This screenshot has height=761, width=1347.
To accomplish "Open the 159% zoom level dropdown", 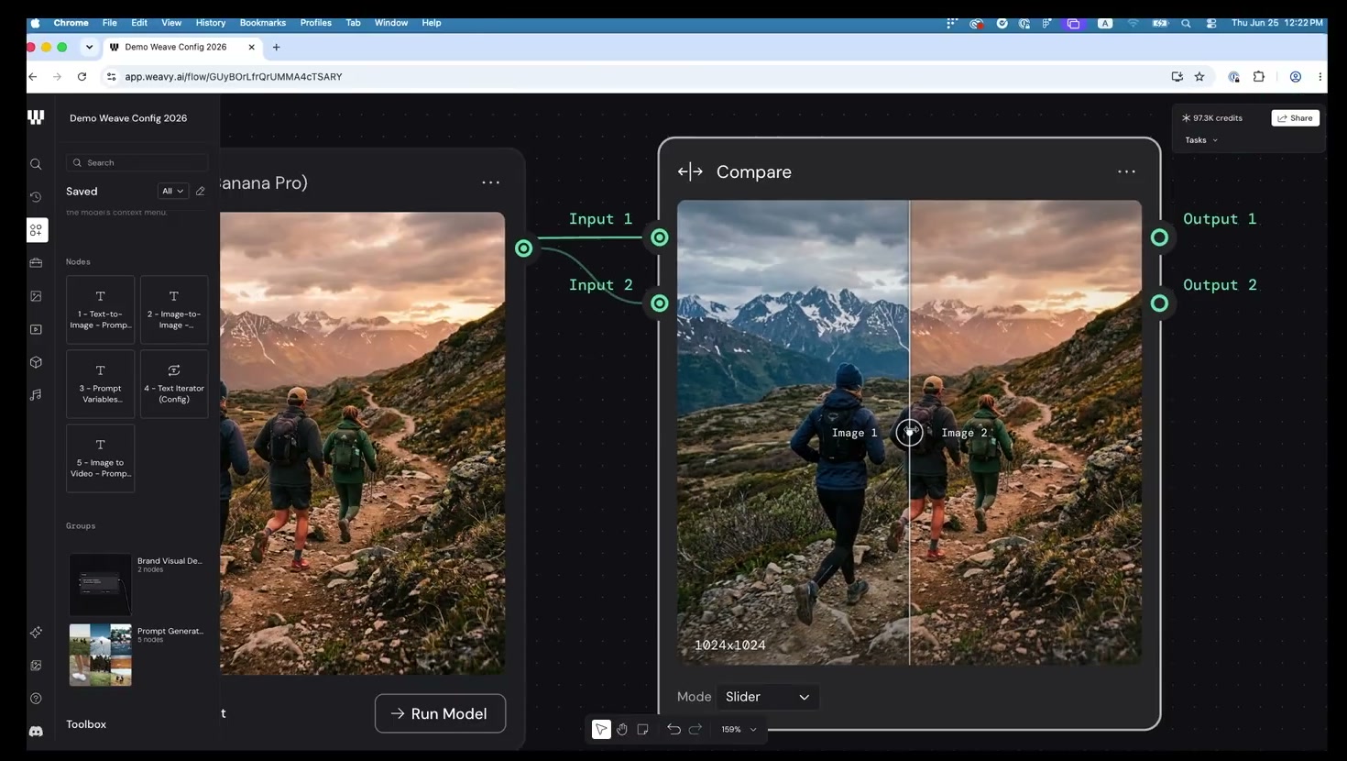I will click(739, 730).
